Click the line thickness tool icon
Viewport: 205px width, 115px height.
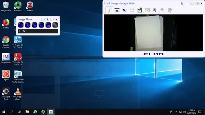pos(117,10)
